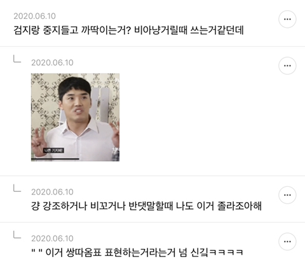This screenshot has height=266, width=305.
Task: Click the date above the 쌍따옴표 reply
Action: 52,238
